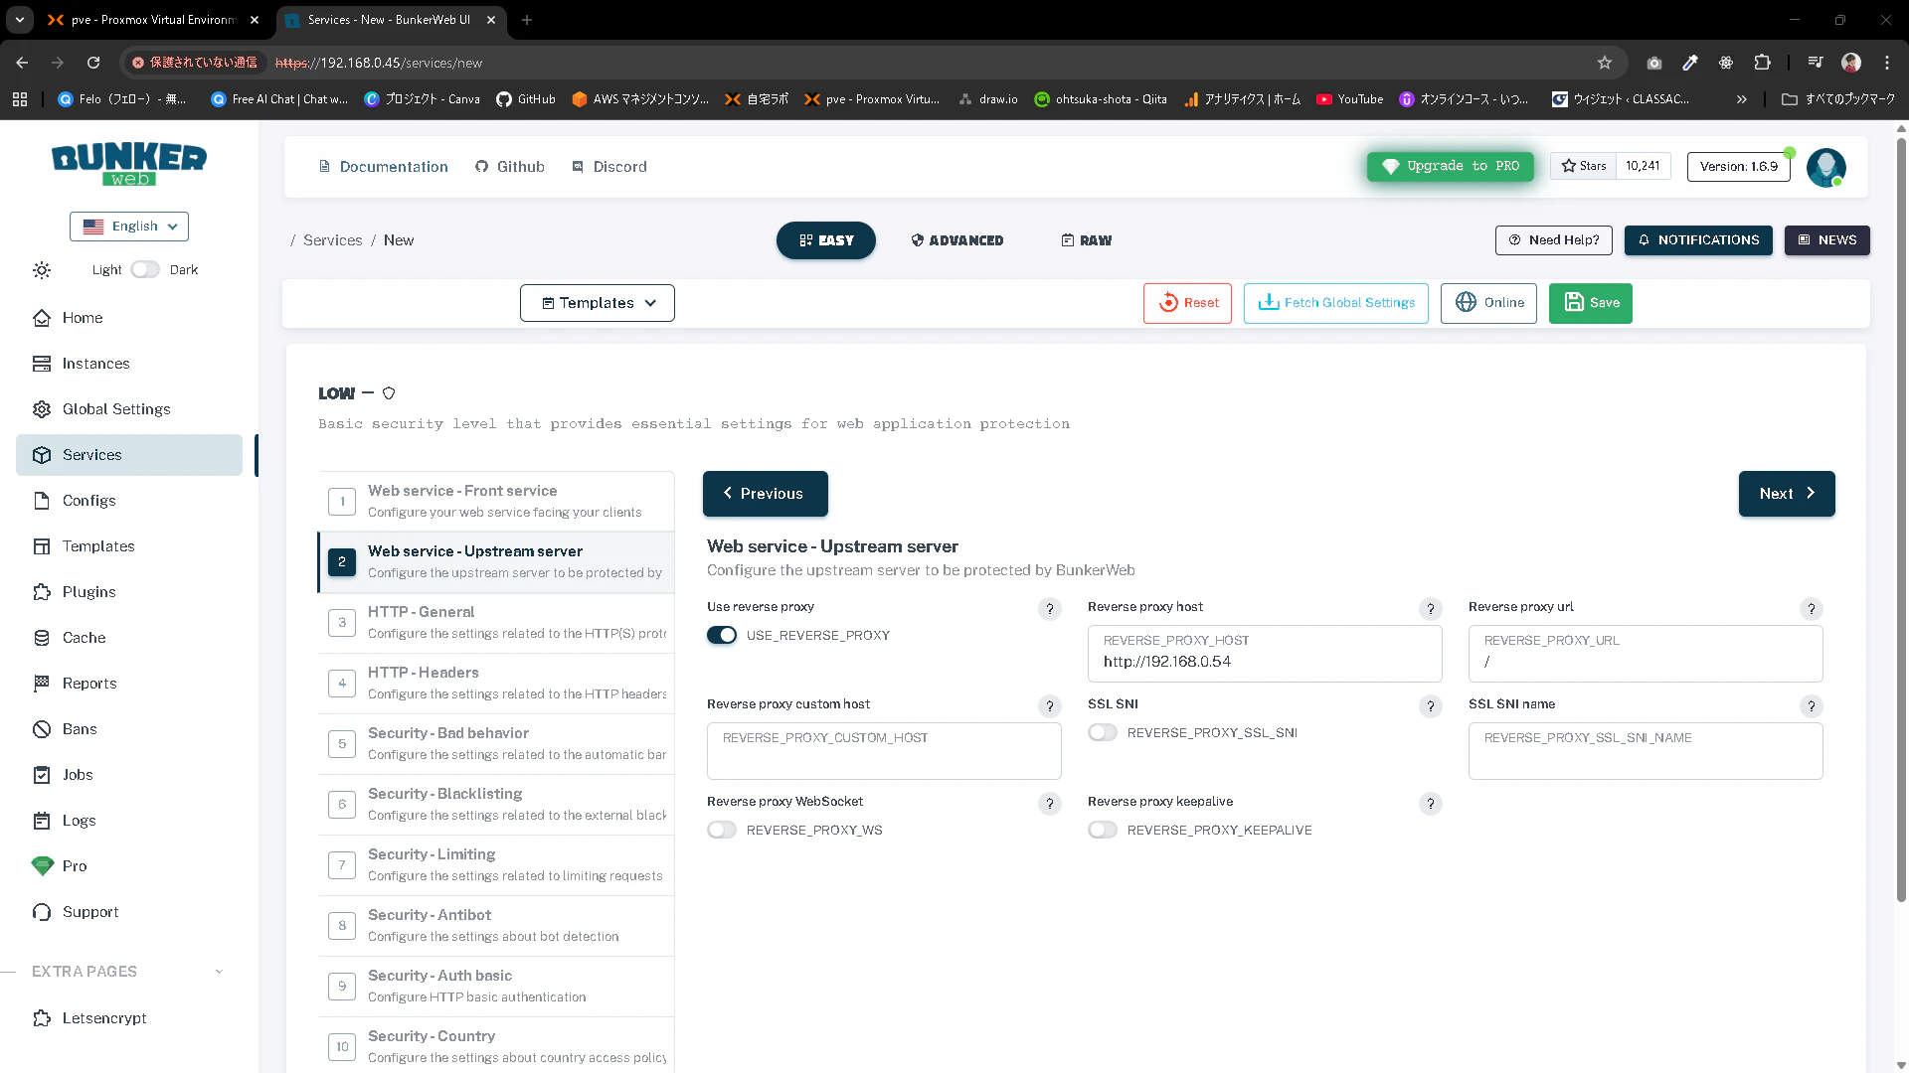The width and height of the screenshot is (1909, 1073).
Task: Open the Jobs calendar icon
Action: [x=42, y=775]
